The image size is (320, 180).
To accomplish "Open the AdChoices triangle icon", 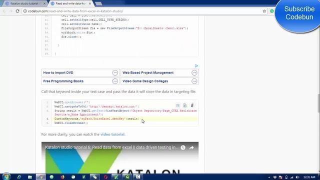I will click(x=196, y=65).
